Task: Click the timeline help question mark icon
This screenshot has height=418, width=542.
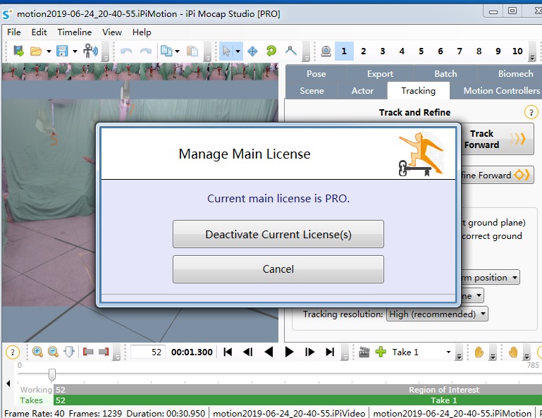Action: pyautogui.click(x=13, y=352)
